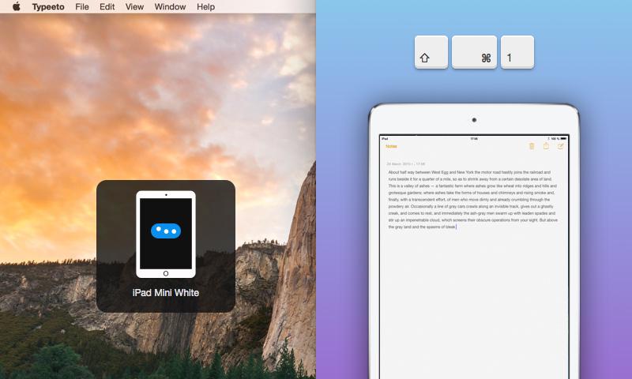
Task: Click the blue typing bubble on iPad icon
Action: [x=166, y=231]
